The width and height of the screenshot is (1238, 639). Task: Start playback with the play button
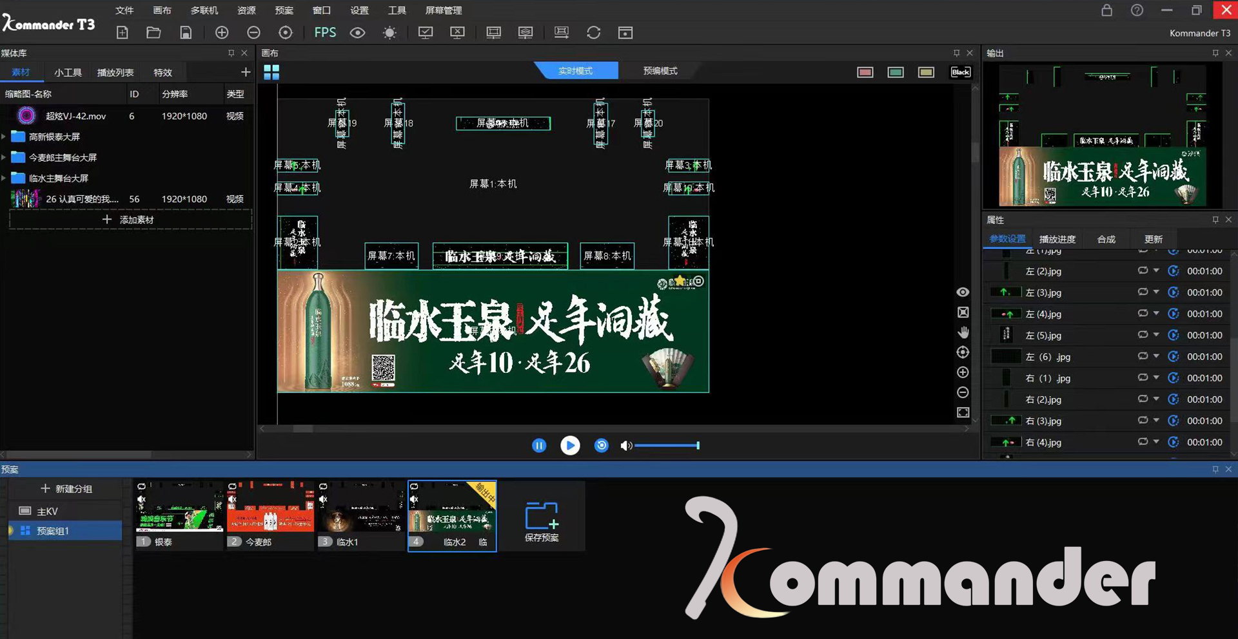coord(570,445)
